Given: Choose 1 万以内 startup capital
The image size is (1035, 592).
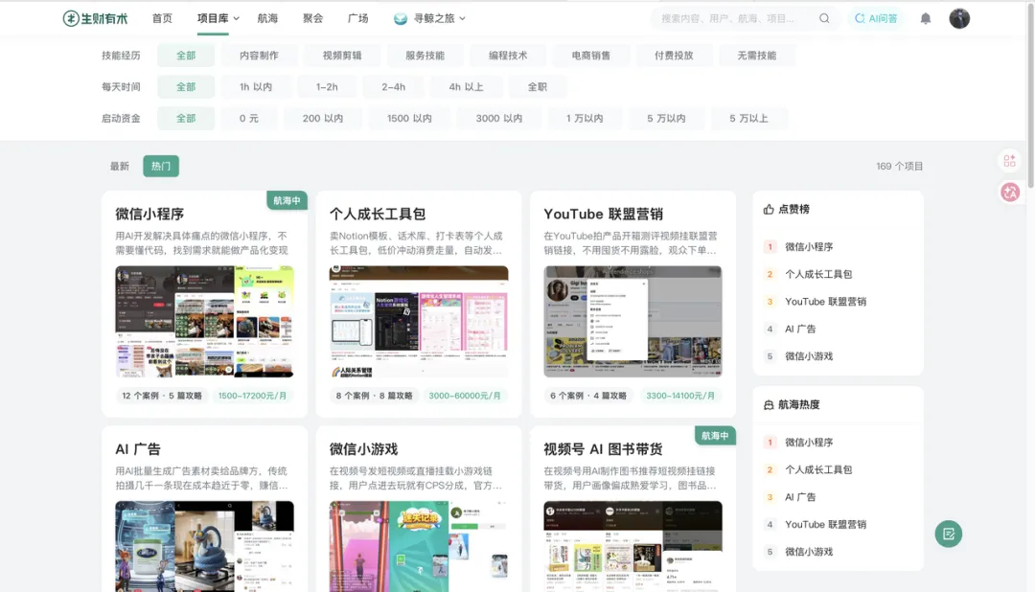Looking at the screenshot, I should 585,118.
